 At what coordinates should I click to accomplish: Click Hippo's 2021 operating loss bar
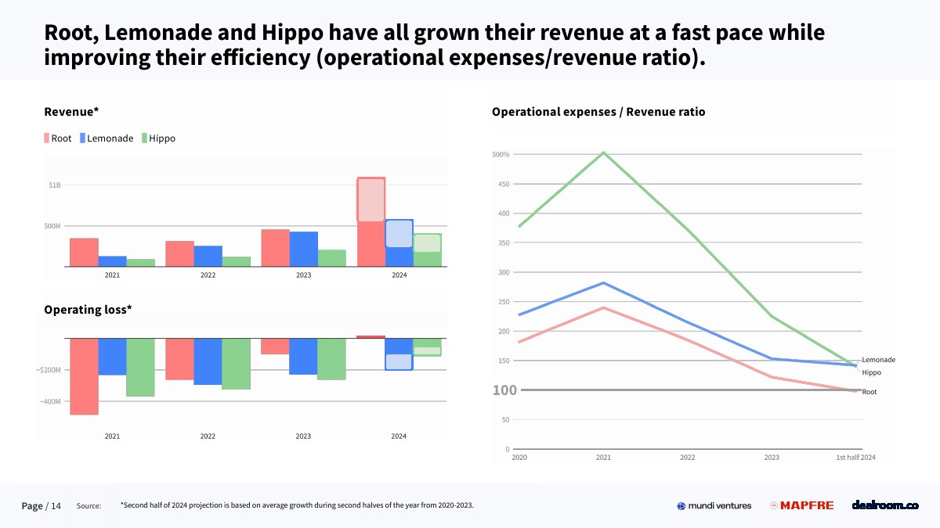click(x=140, y=367)
